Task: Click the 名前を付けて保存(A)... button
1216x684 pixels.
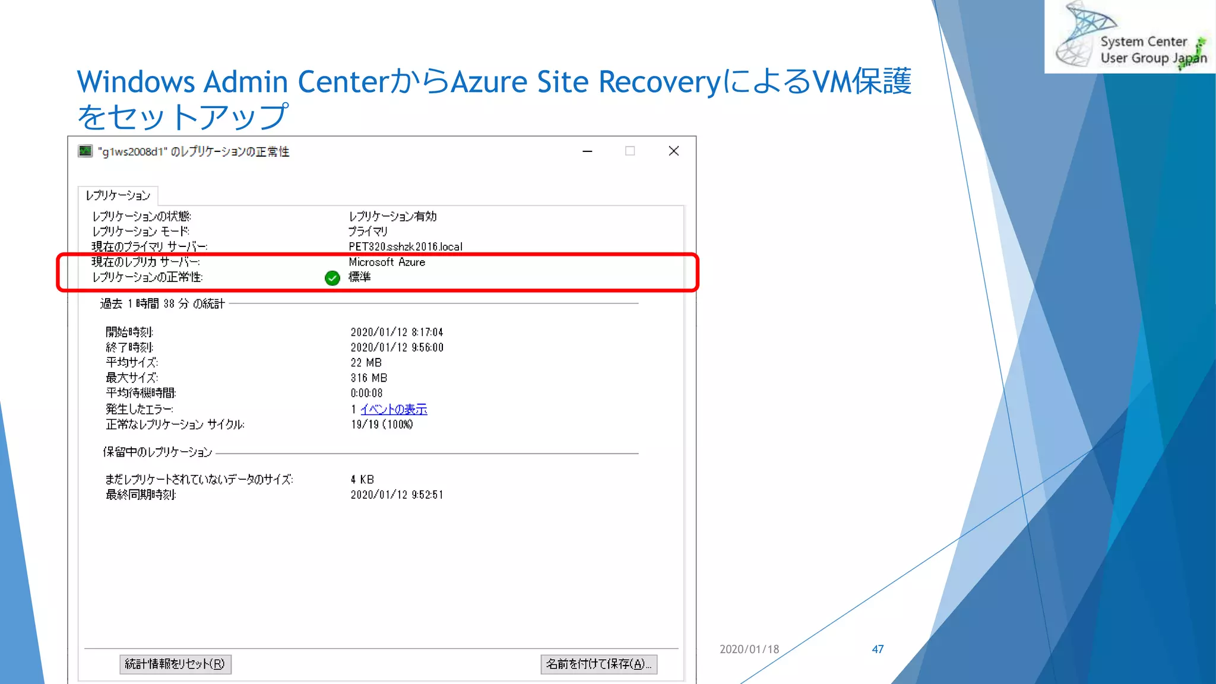Action: click(x=598, y=664)
